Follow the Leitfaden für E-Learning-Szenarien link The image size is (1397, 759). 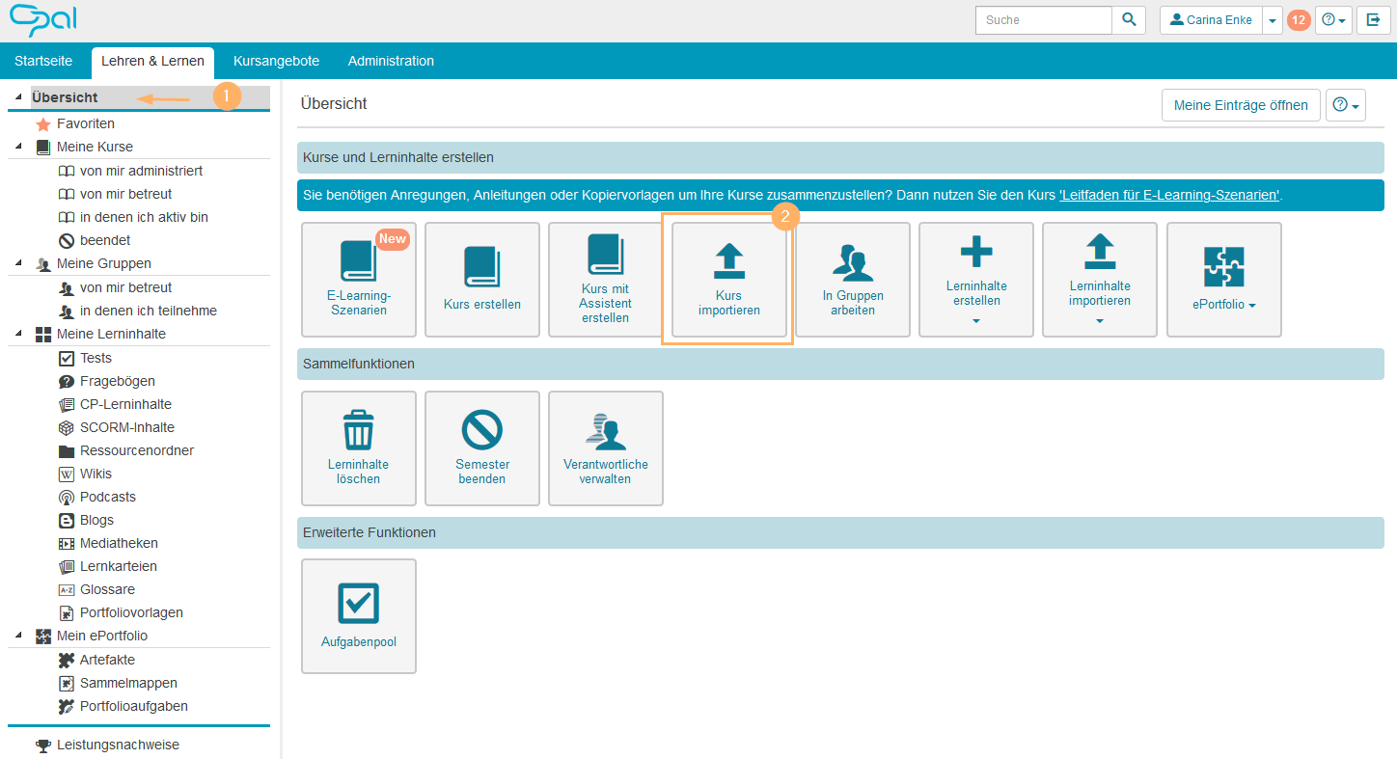tap(1169, 195)
